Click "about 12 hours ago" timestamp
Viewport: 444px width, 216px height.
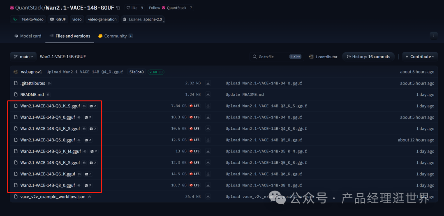coord(416,140)
